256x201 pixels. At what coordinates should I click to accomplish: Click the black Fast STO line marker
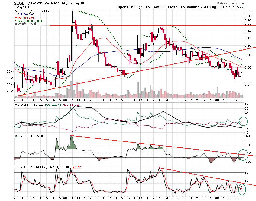tap(16, 167)
